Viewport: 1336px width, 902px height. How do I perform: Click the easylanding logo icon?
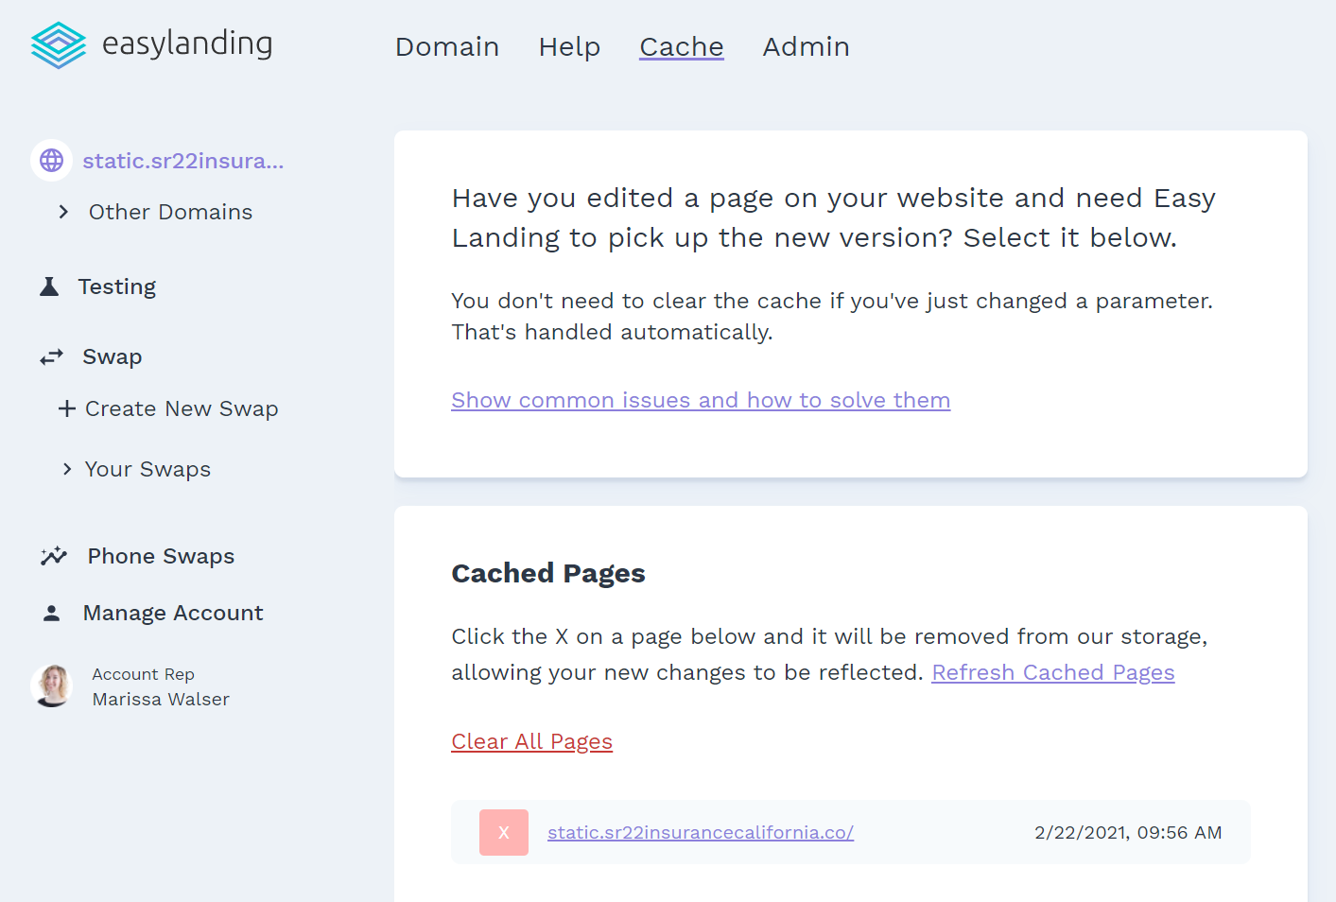(59, 45)
